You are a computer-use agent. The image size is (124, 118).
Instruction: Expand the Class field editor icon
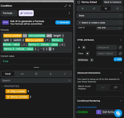click(x=120, y=53)
